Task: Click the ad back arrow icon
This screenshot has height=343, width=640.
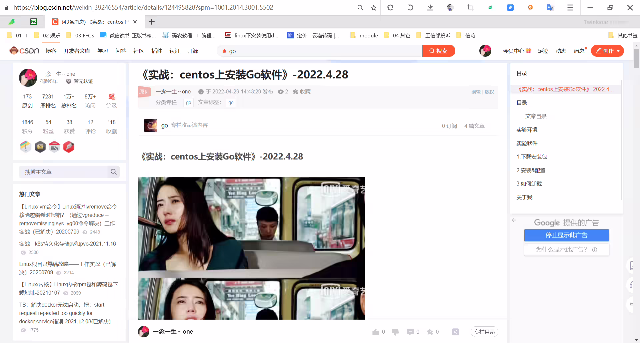Action: [514, 220]
